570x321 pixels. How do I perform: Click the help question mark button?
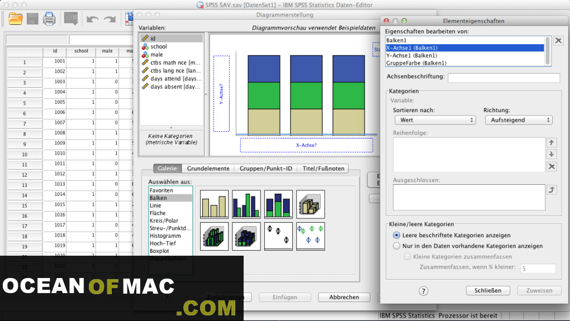(x=423, y=291)
